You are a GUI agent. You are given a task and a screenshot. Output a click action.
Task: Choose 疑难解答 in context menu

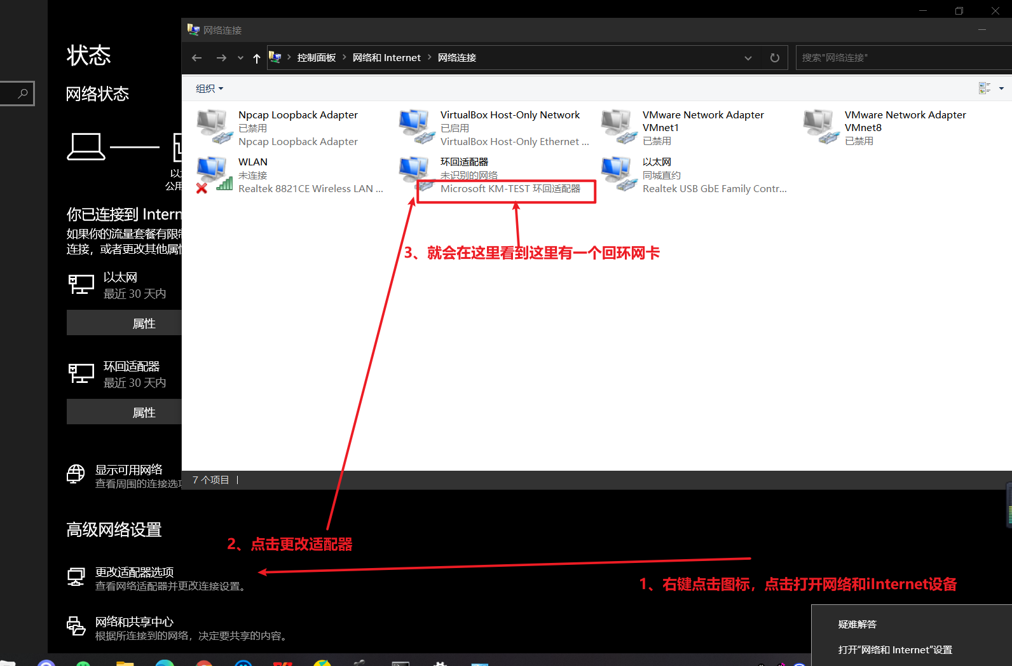point(857,624)
